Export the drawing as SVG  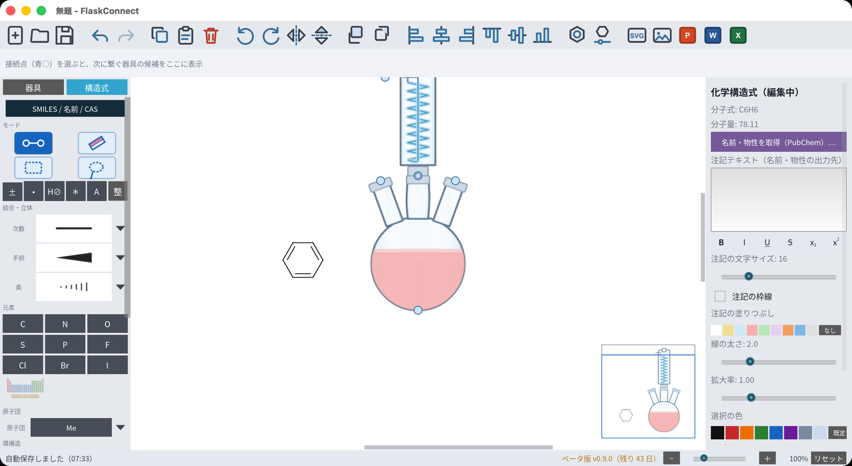[636, 36]
